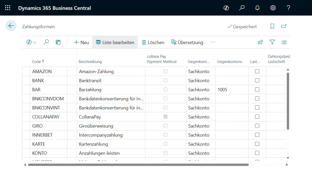Click the Anzahlungen leisten description cell
The height and width of the screenshot is (175, 312).
(x=111, y=153)
